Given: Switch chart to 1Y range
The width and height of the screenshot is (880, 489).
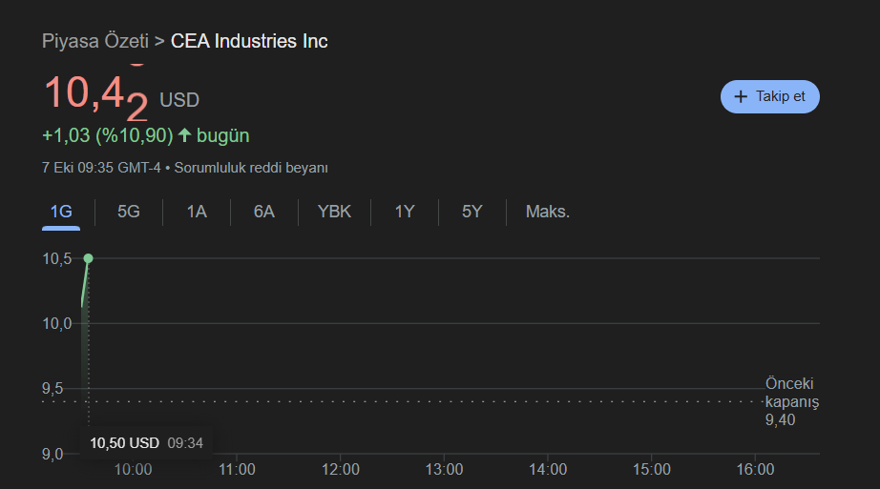Looking at the screenshot, I should [405, 212].
